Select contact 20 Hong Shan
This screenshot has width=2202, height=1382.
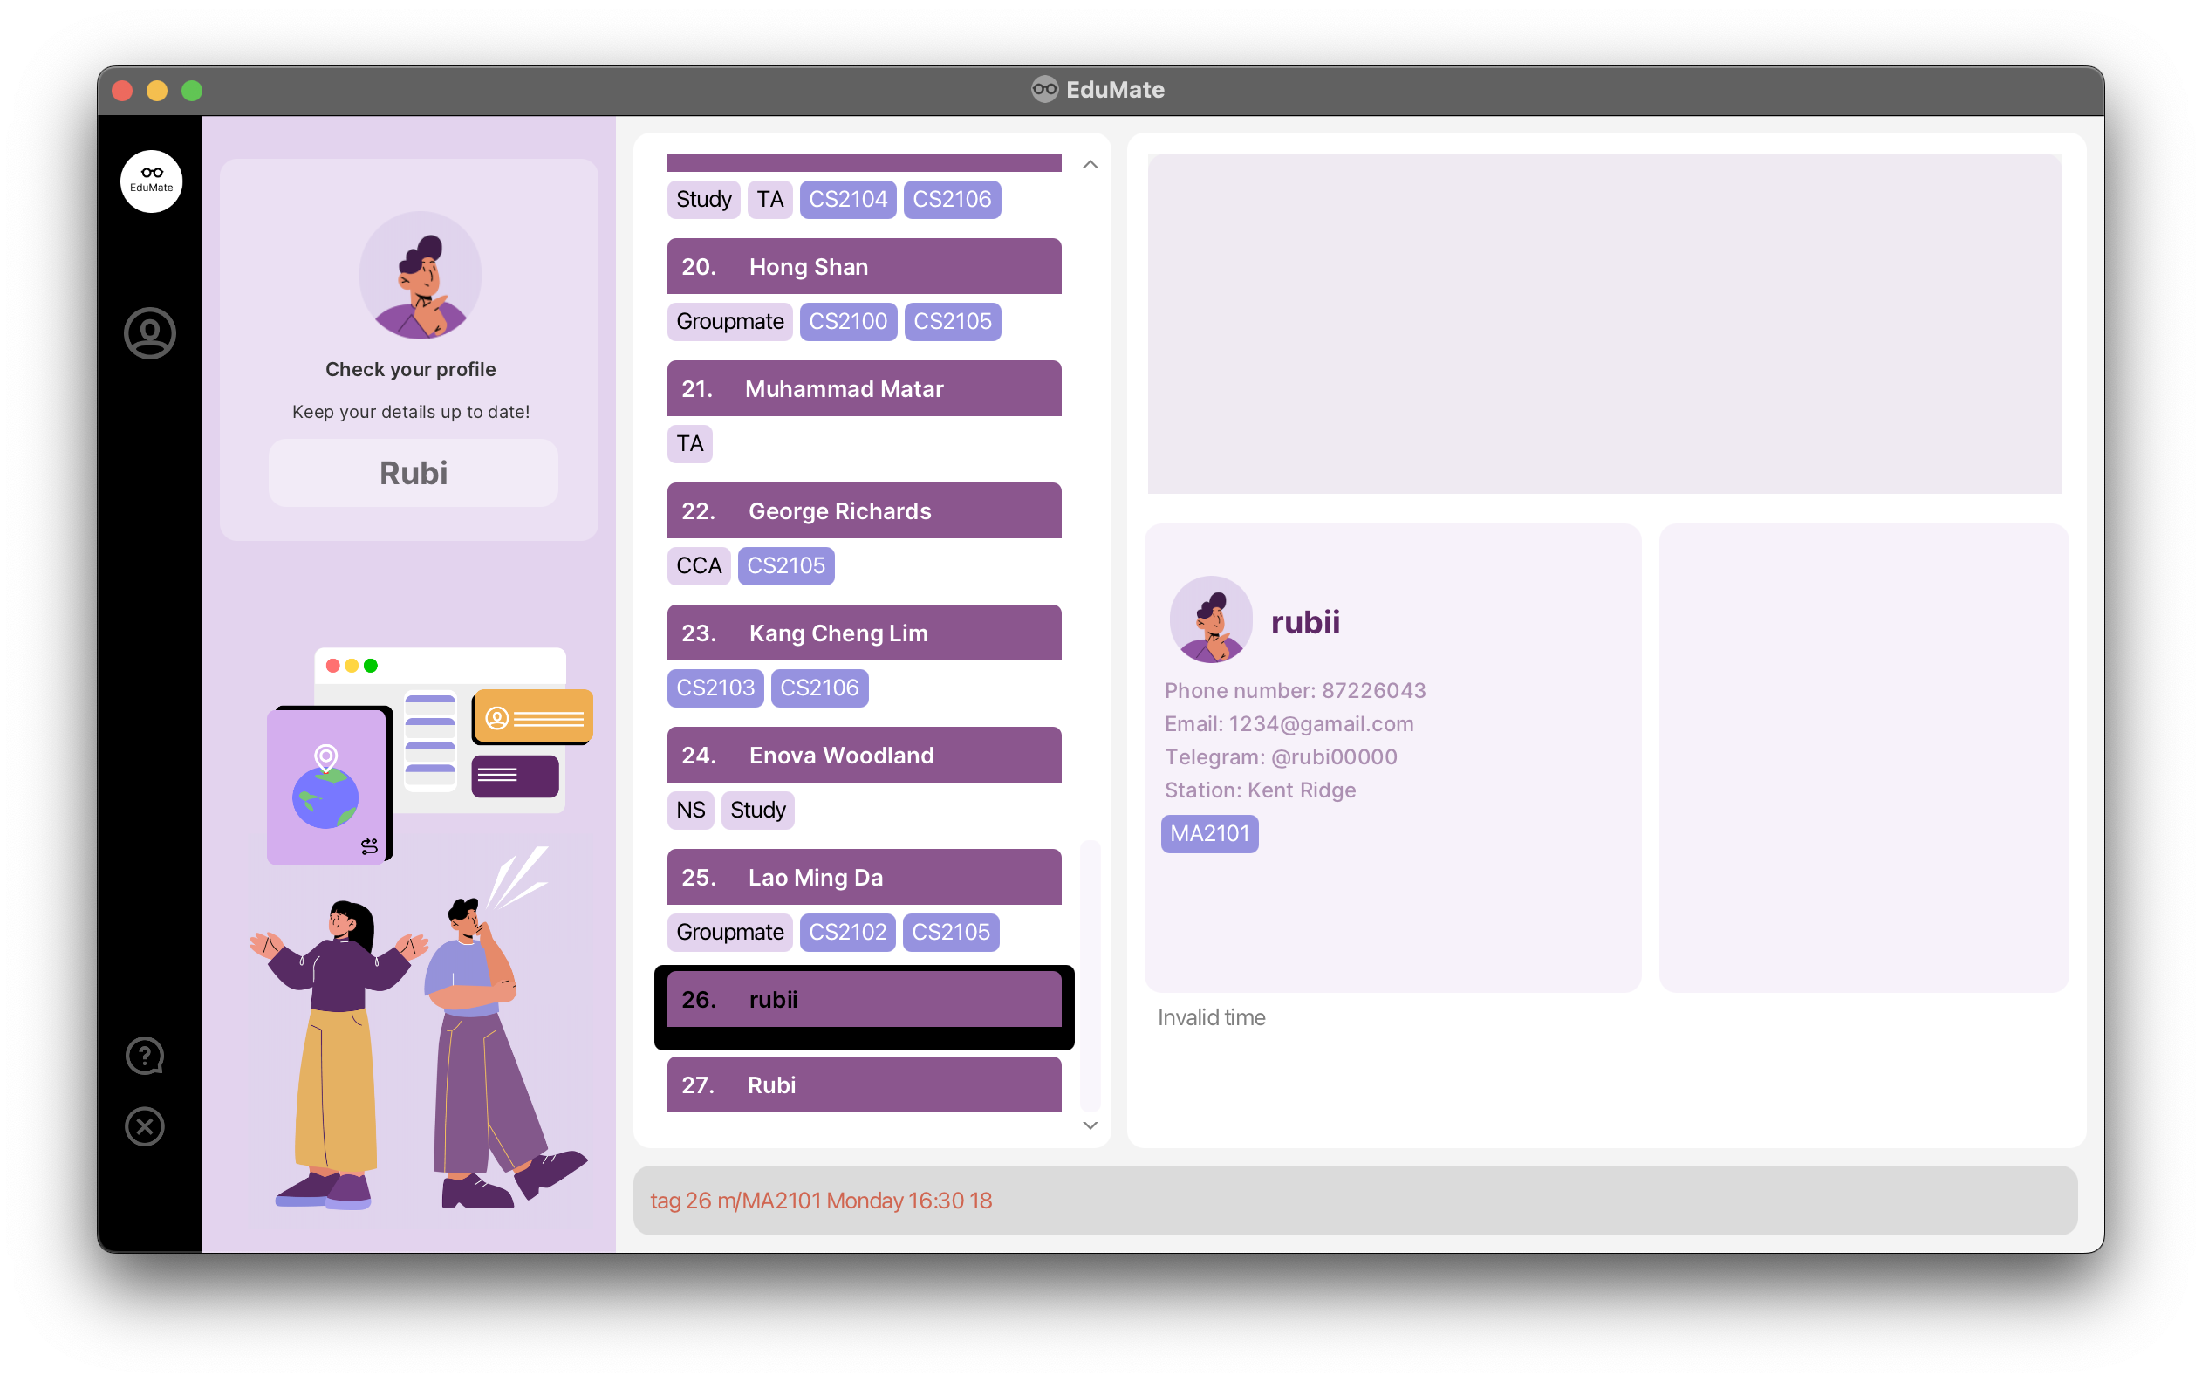click(864, 266)
